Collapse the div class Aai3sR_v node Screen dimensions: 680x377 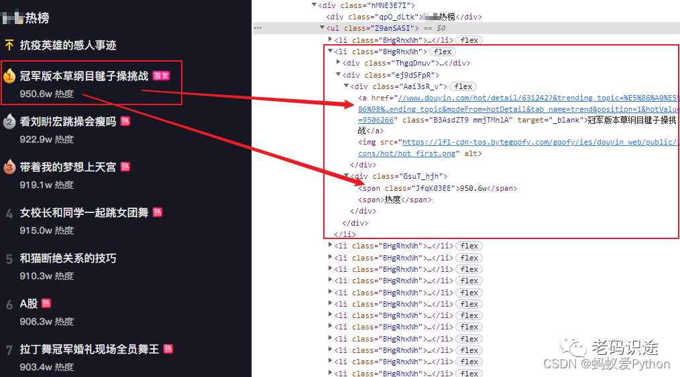(x=346, y=86)
